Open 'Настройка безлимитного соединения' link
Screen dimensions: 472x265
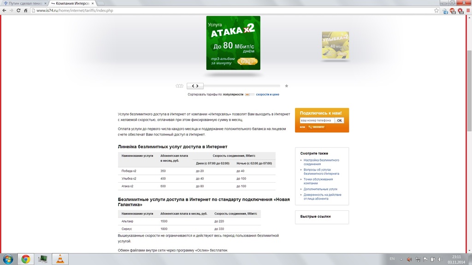[x=321, y=162]
